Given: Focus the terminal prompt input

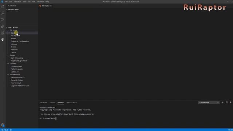Looking at the screenshot, I should point(56,118).
